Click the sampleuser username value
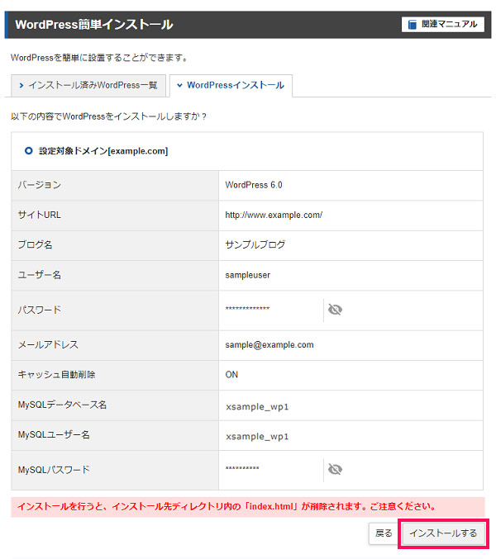Viewport: 496px width, 559px height. tap(248, 275)
